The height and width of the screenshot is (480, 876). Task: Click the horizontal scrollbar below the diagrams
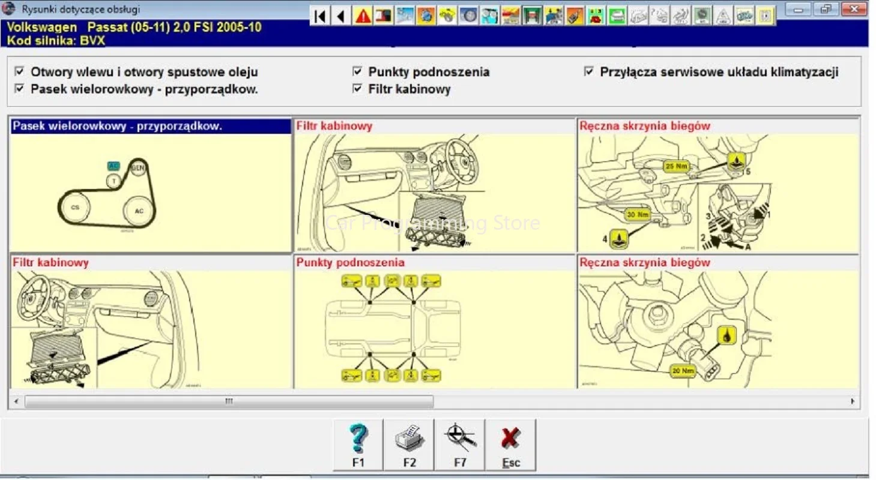(x=228, y=400)
